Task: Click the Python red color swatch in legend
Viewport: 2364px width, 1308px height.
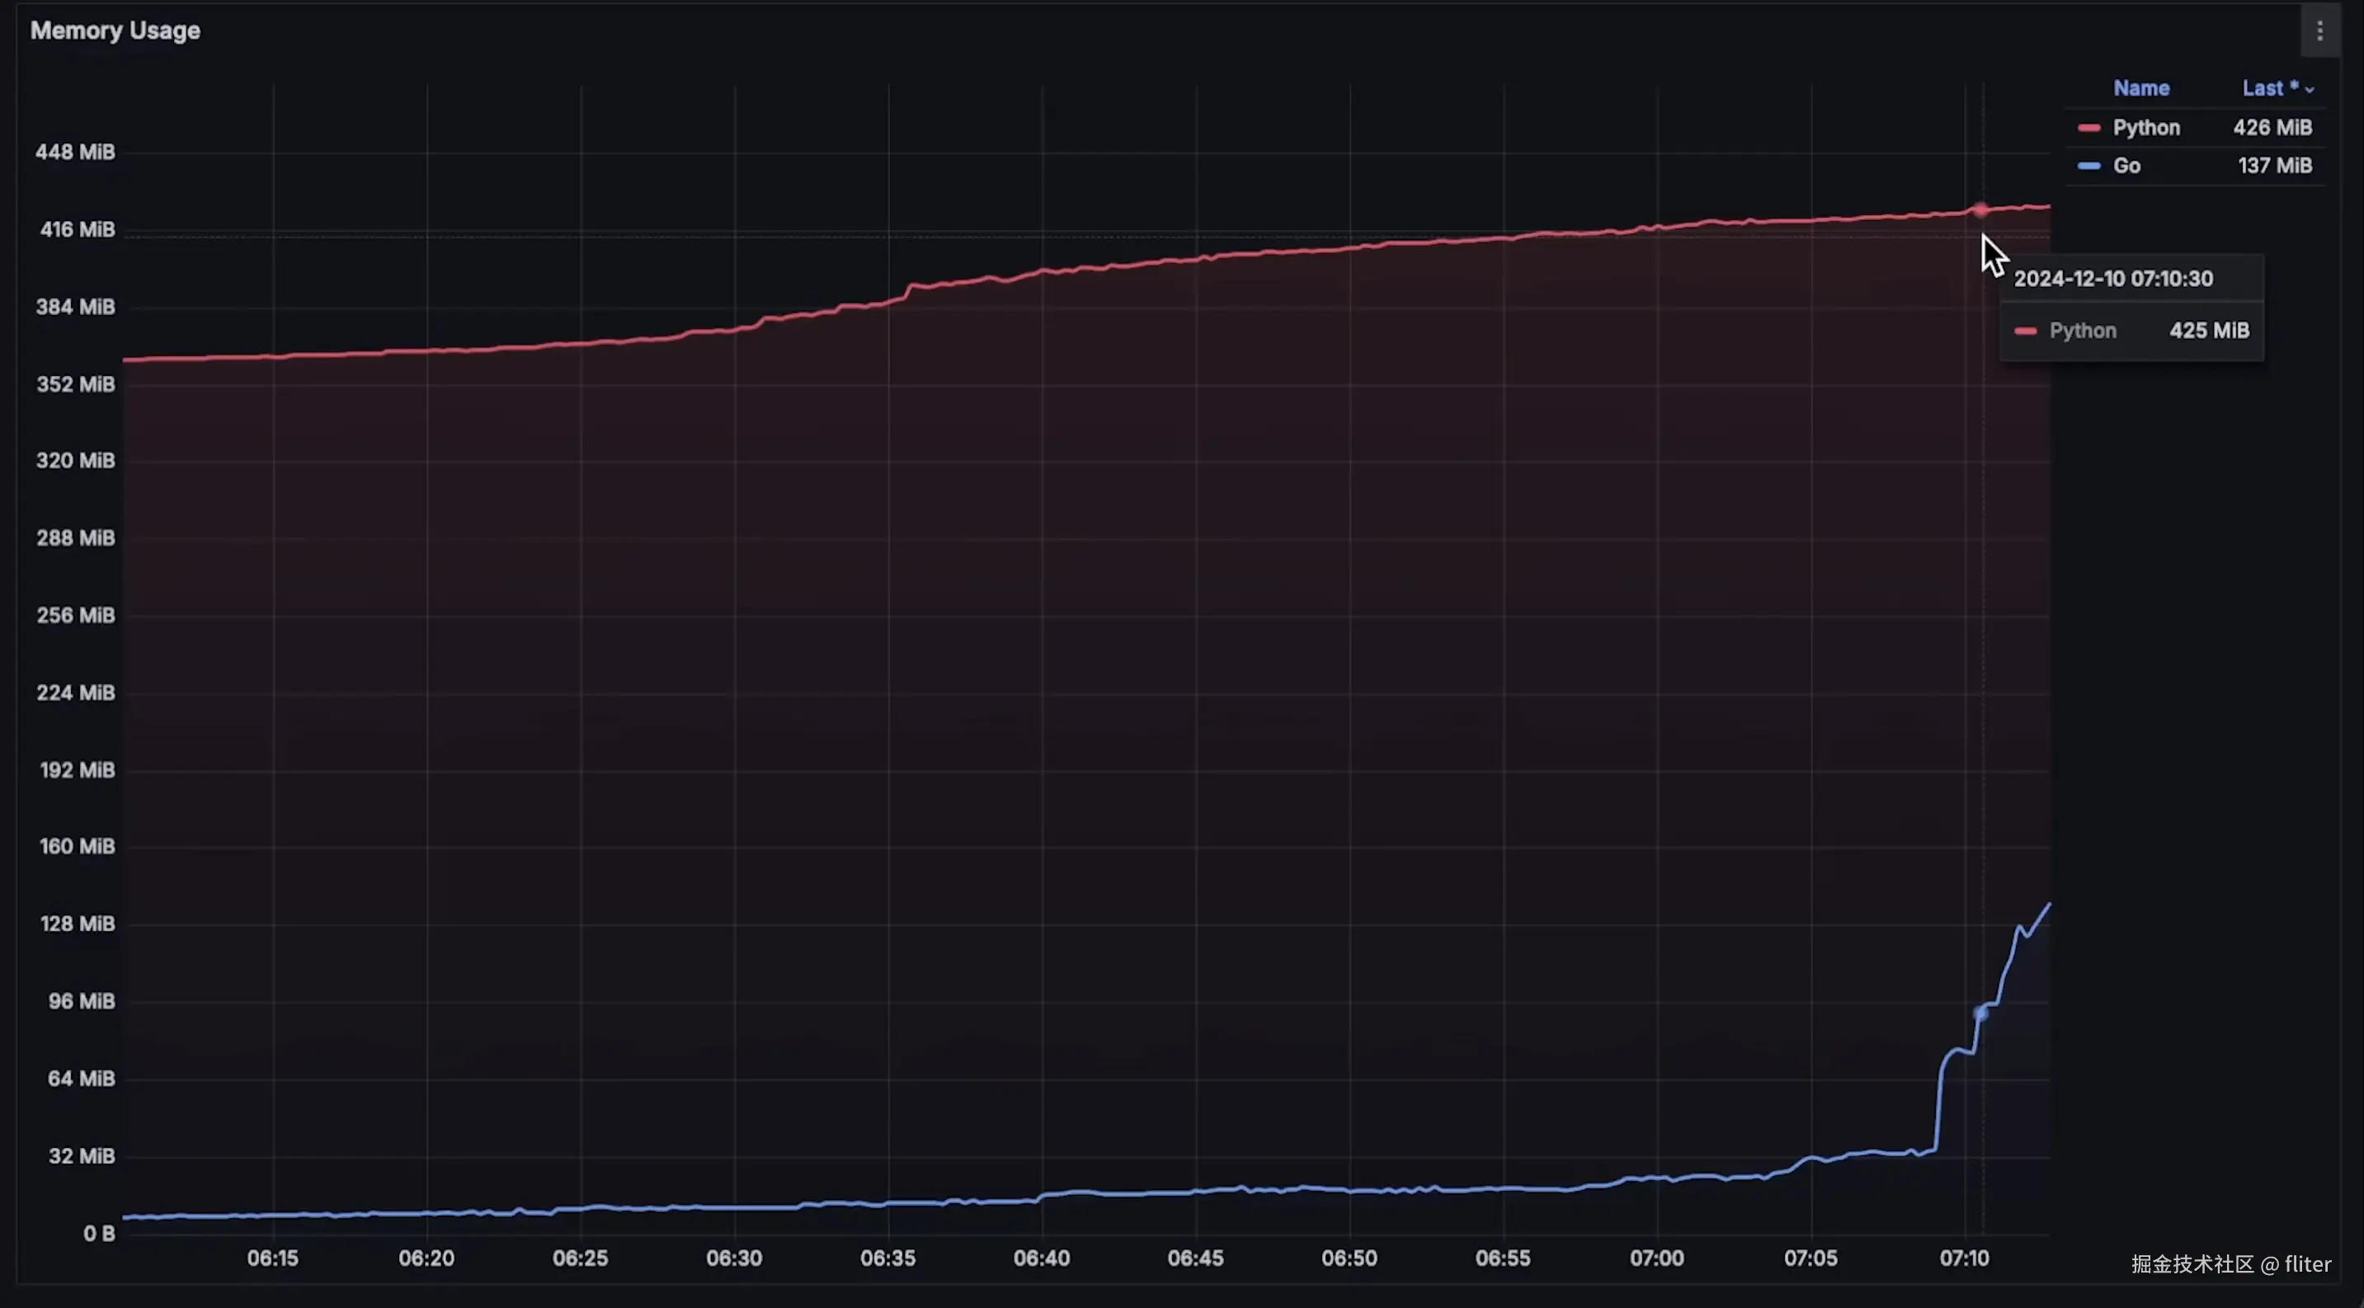Action: 2089,128
